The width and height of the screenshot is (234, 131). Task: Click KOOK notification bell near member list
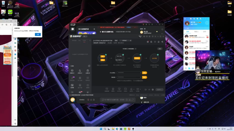coord(162,29)
